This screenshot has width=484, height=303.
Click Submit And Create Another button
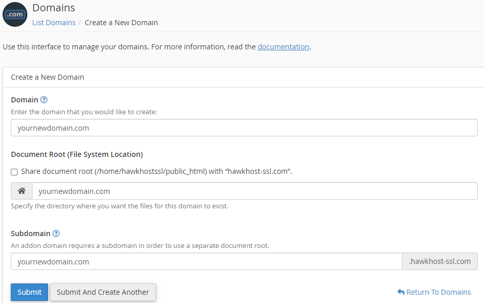[x=103, y=292]
